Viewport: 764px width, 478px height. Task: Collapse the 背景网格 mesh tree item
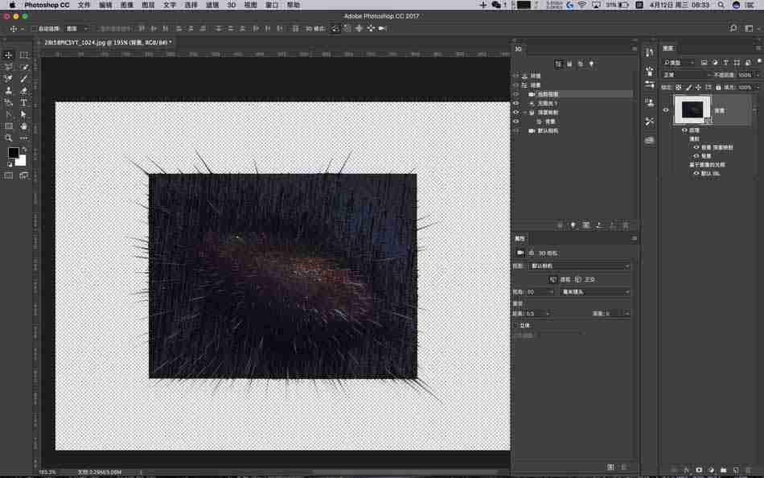click(x=525, y=113)
